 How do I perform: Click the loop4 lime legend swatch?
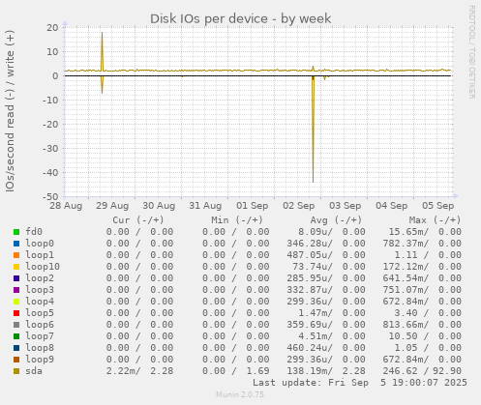[x=16, y=302]
